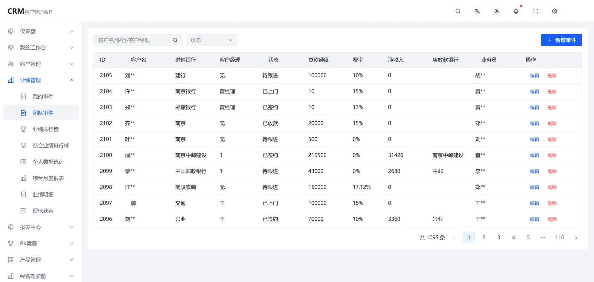Open 业绩明细 menu item

41,194
